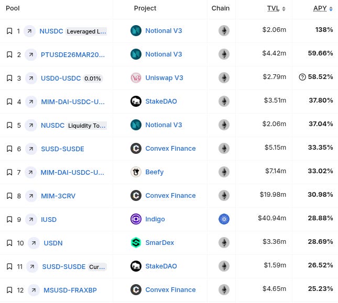Bookmark the NUSDC Leveraged pool in row 1

coord(9,31)
